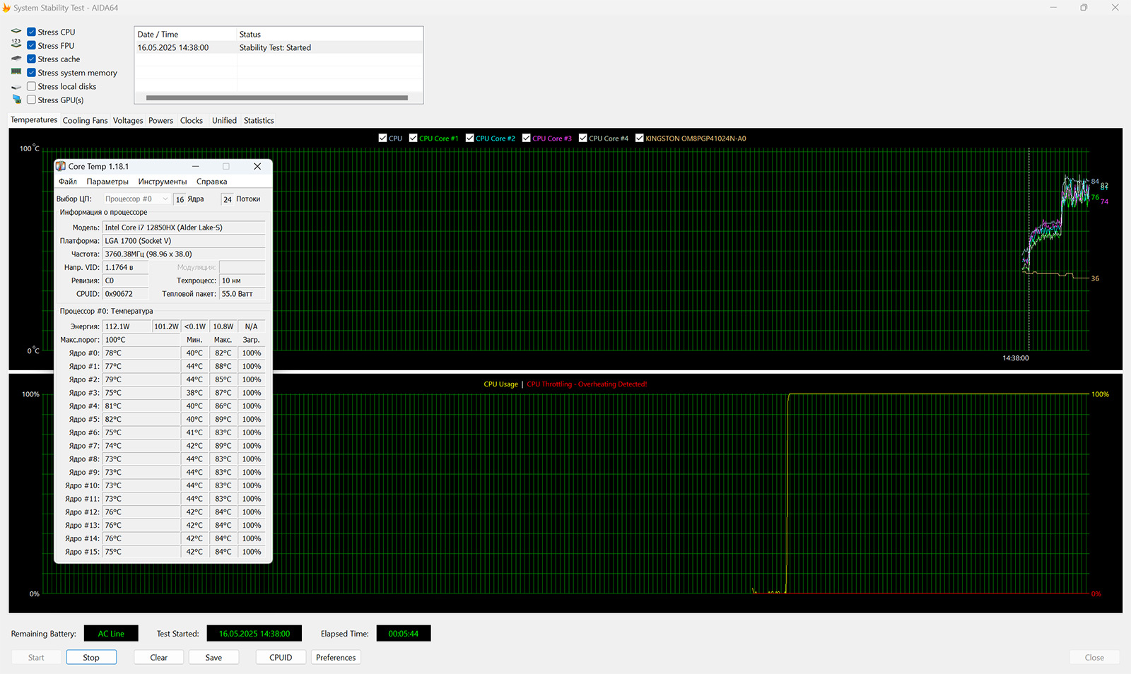Restore down the AIDA64 window
The height and width of the screenshot is (674, 1131).
pyautogui.click(x=1084, y=8)
